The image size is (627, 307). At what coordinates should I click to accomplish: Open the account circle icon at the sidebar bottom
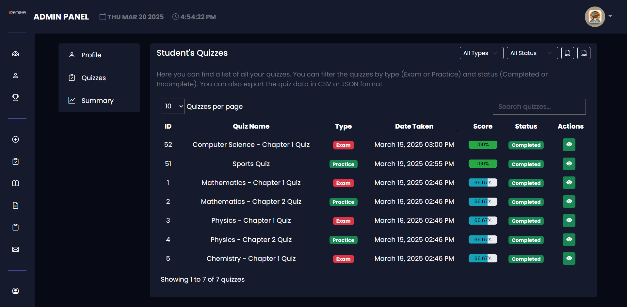[x=15, y=291]
